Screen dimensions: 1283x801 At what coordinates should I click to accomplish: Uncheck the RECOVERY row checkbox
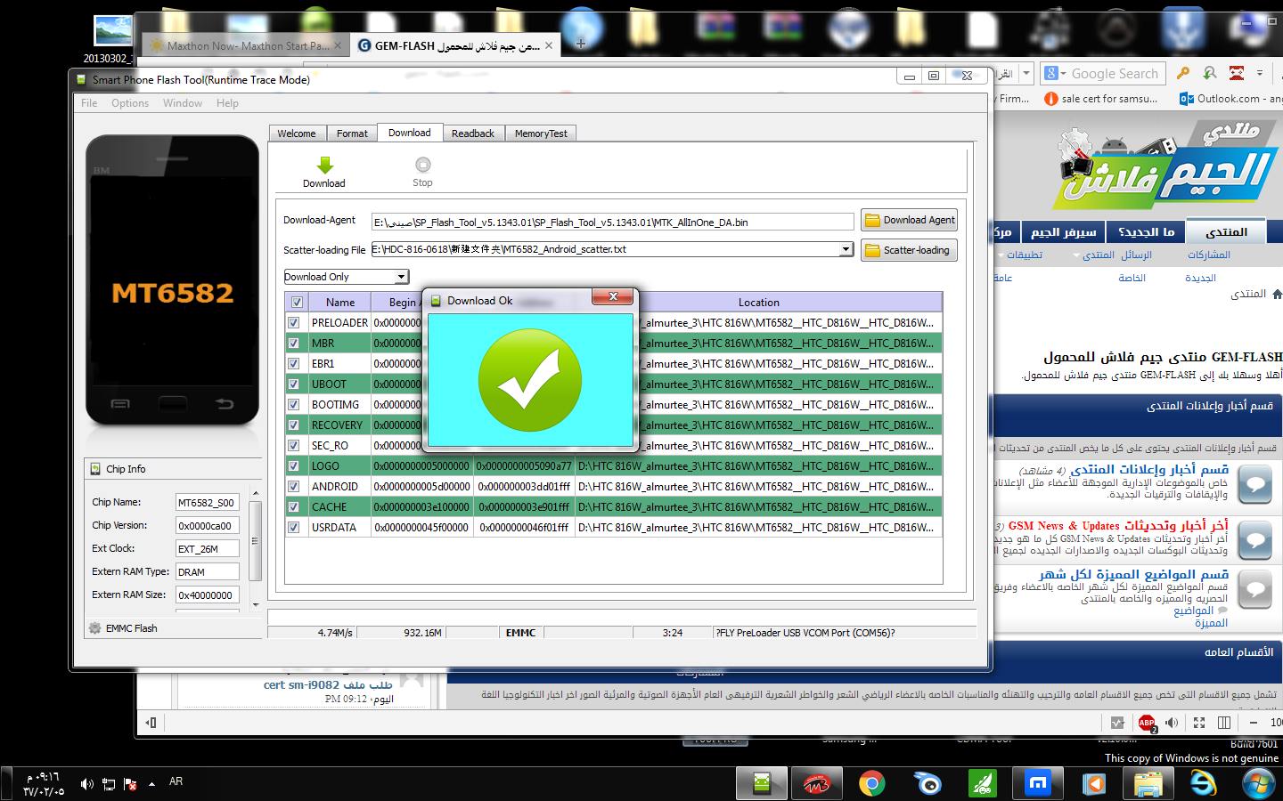click(294, 425)
